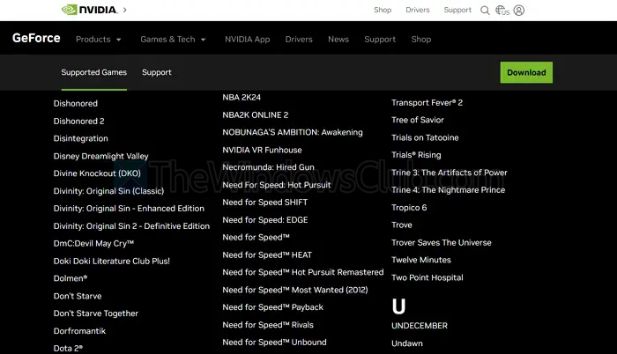This screenshot has width=617, height=354.
Task: Open the top bar Shop link
Action: tap(383, 10)
